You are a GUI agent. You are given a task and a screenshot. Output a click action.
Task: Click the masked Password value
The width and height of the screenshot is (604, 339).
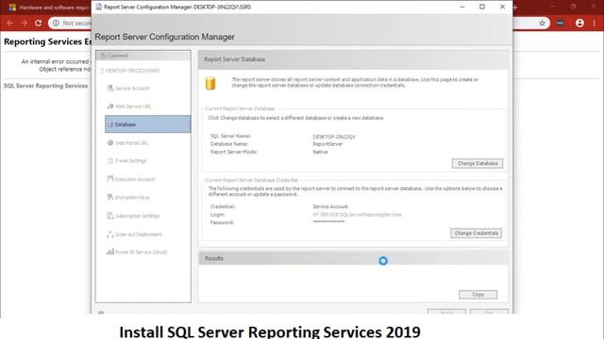[x=328, y=222]
